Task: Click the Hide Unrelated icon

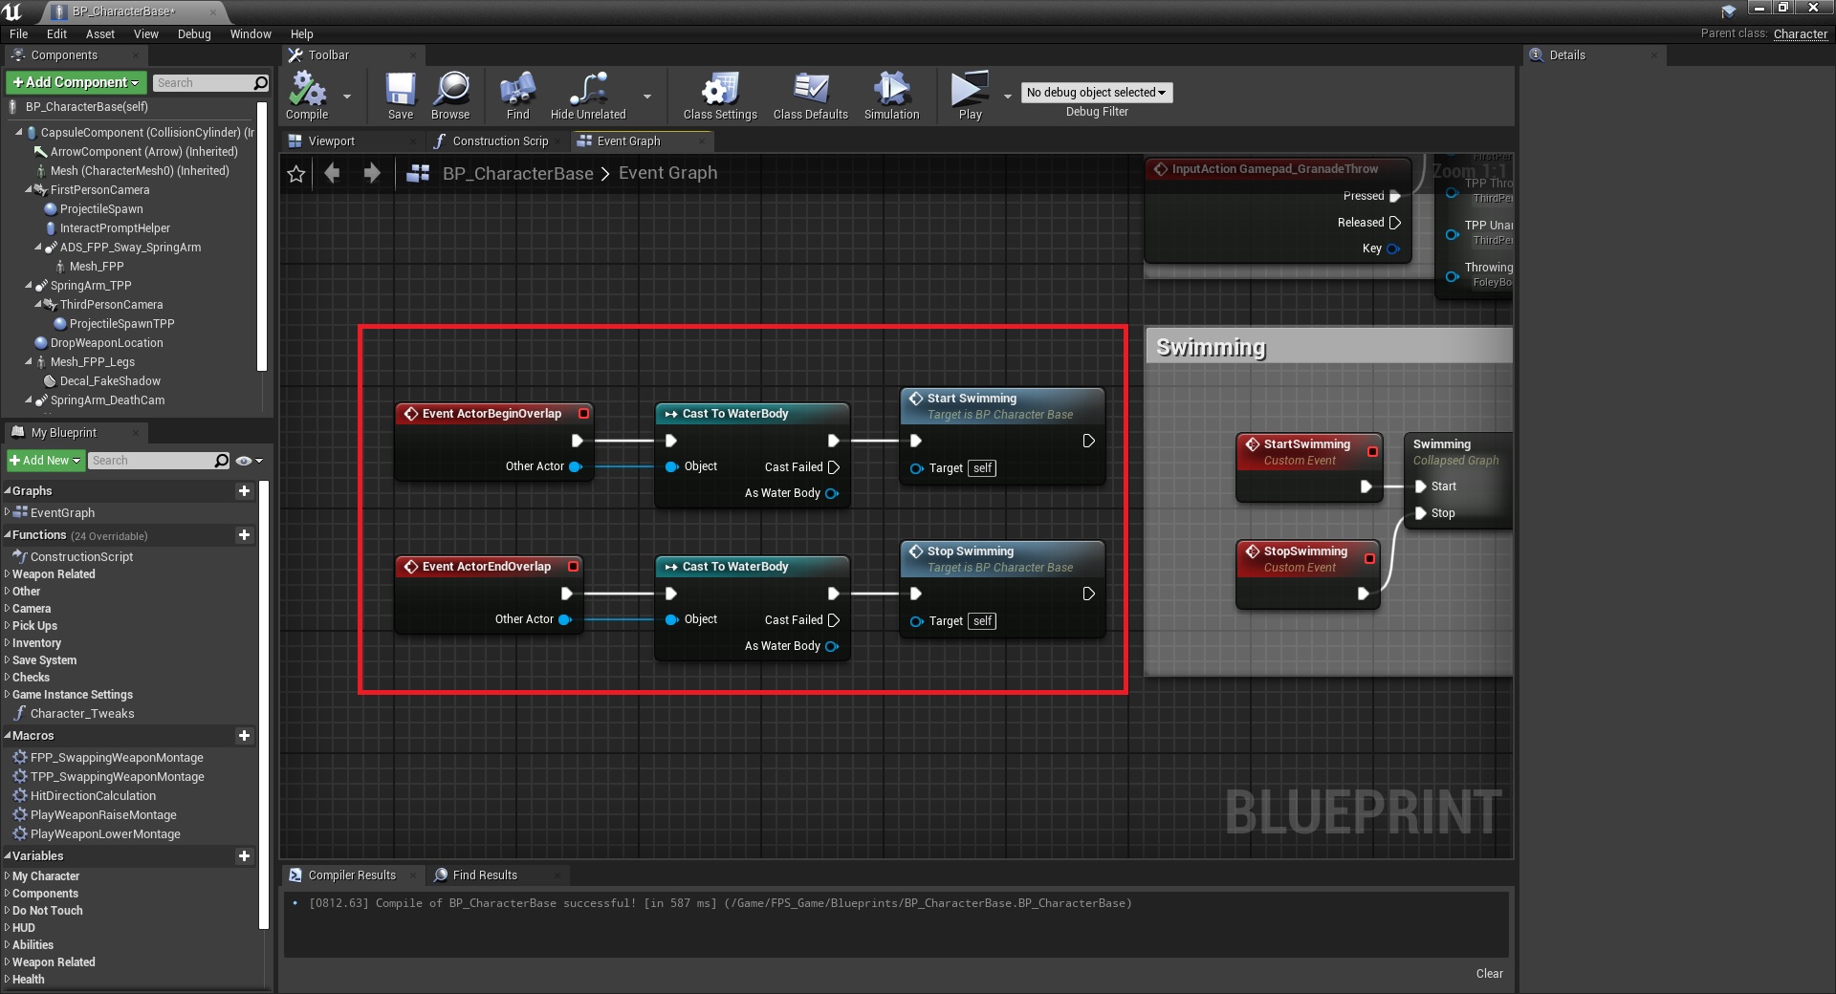Action: pos(587,90)
